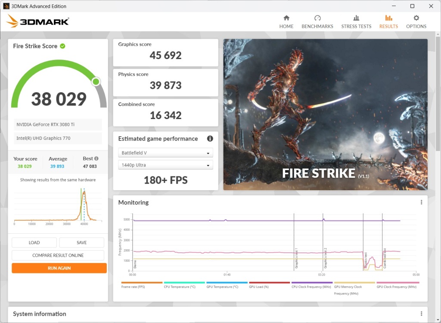Compare result online
Image resolution: width=441 pixels, height=323 pixels.
[59, 255]
